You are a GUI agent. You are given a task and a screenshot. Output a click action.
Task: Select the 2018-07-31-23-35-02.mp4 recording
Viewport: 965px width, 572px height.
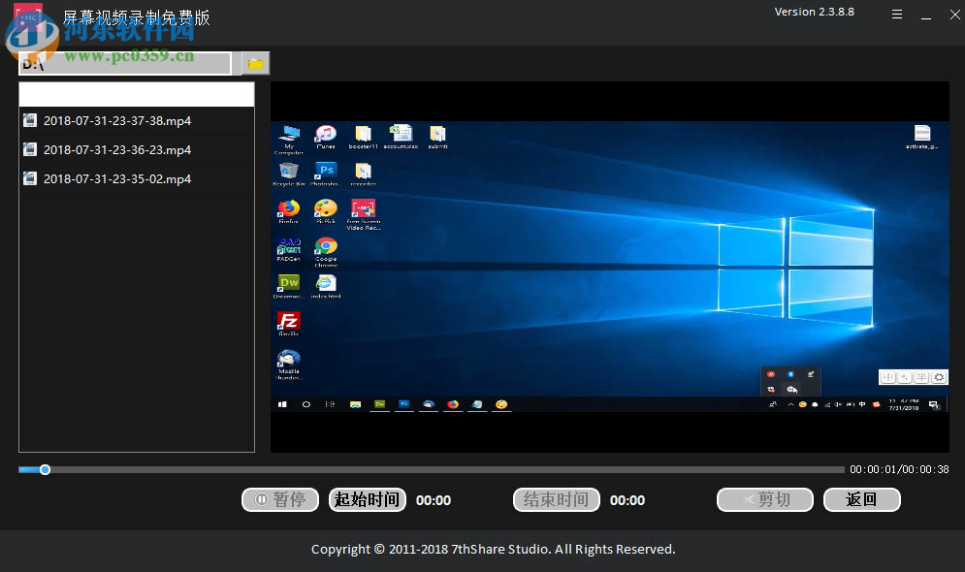tap(116, 179)
